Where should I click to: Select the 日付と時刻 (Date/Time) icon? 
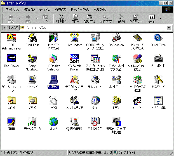95,122
